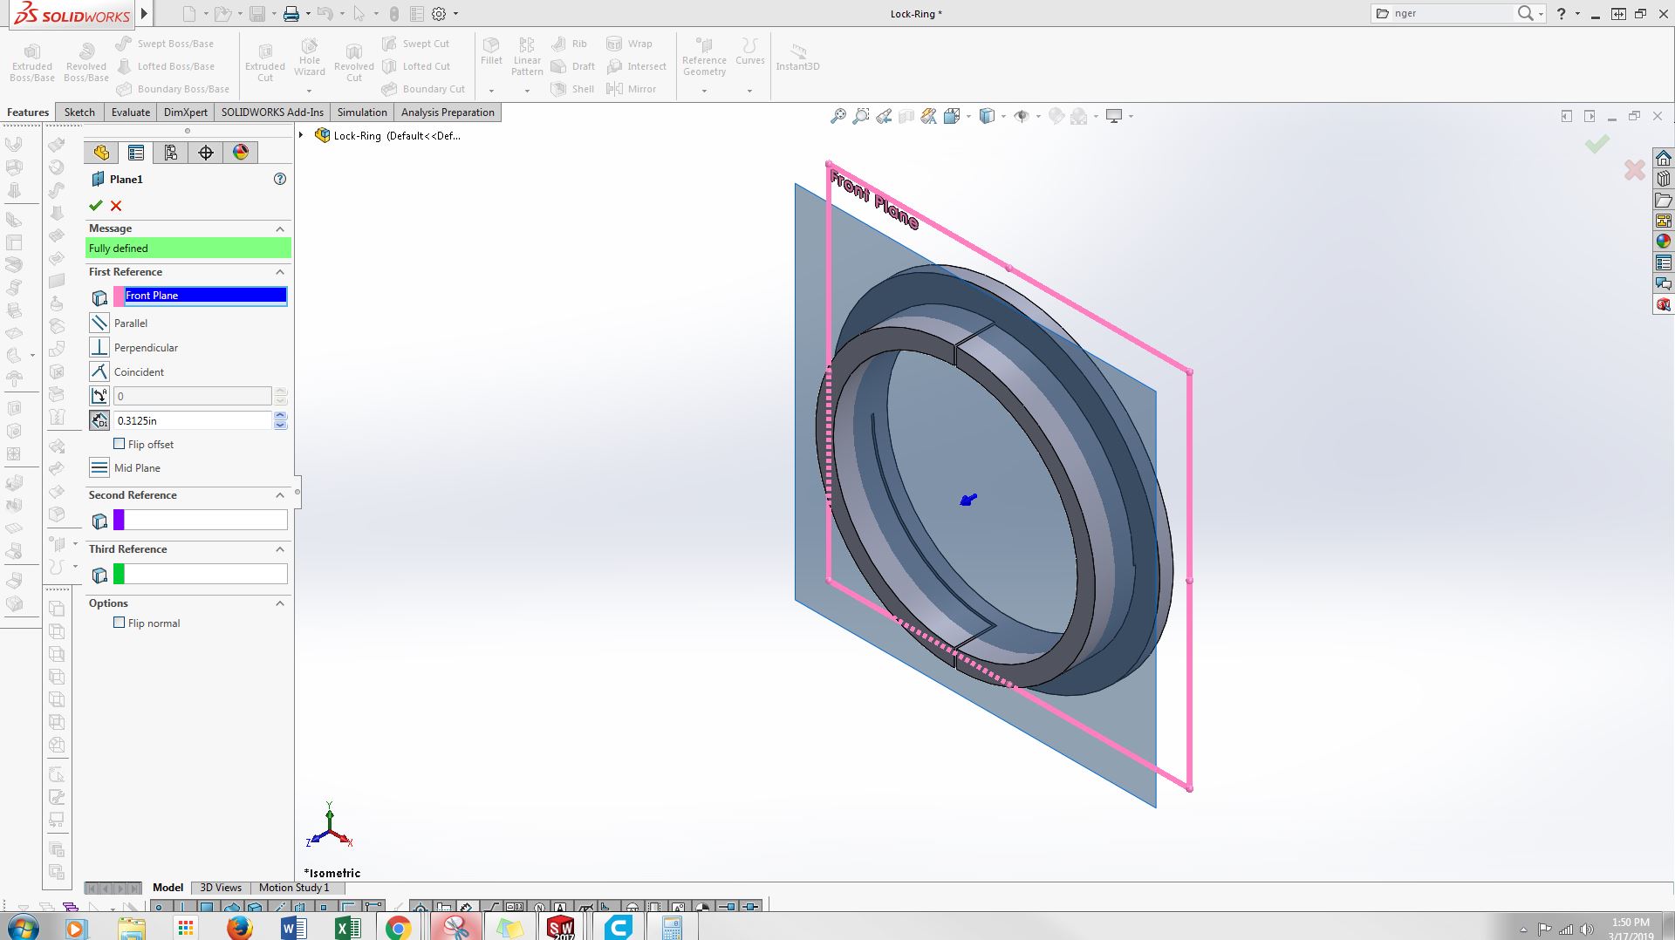Open the Reference Geometry dropdown
The image size is (1675, 940).
[x=704, y=91]
